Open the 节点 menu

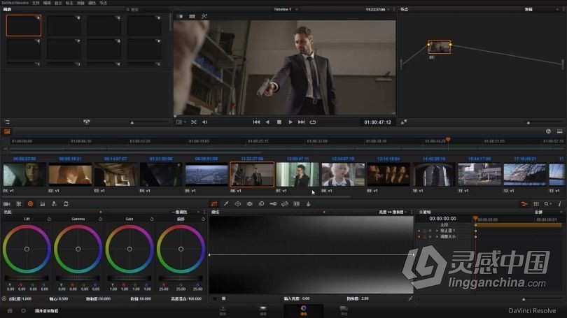[x=104, y=3]
